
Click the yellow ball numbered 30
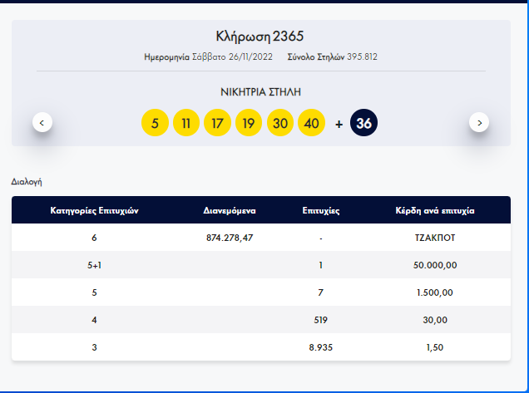pos(280,123)
